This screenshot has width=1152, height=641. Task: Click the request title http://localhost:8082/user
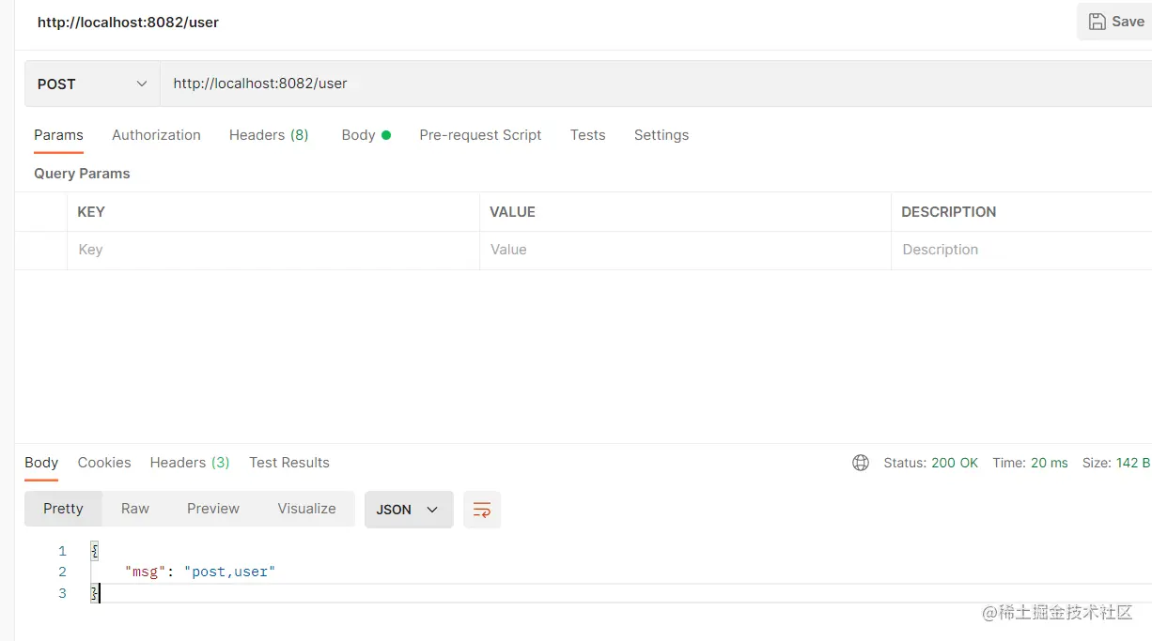pyautogui.click(x=128, y=22)
